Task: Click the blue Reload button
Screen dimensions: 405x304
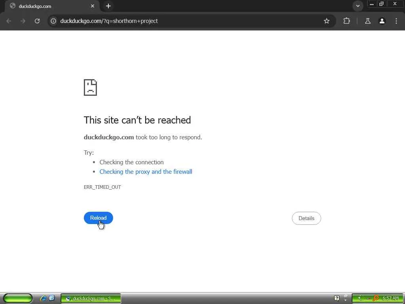Action: (98, 218)
